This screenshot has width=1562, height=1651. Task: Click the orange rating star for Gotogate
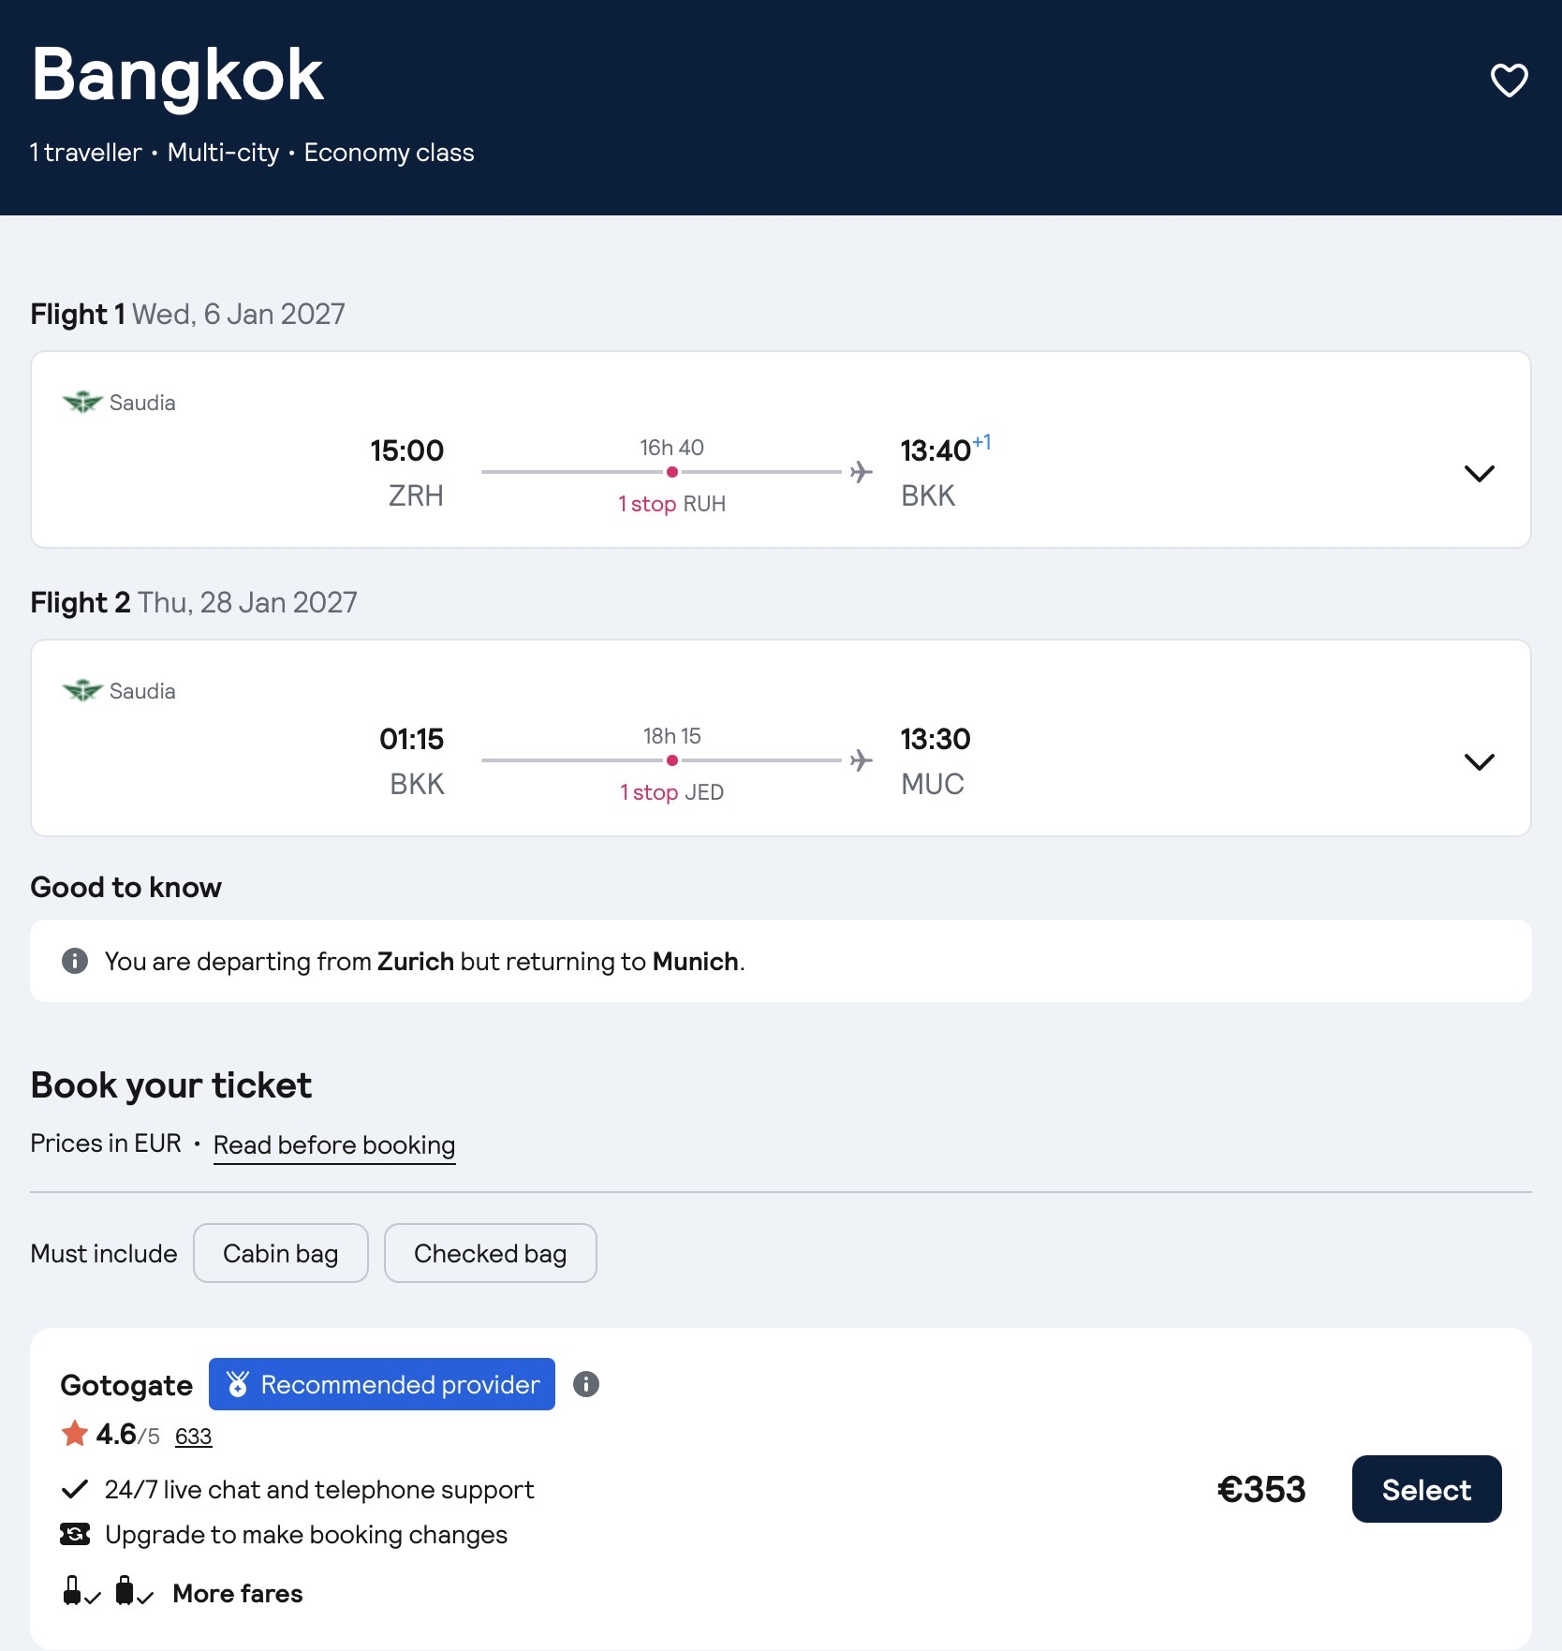[x=75, y=1433]
